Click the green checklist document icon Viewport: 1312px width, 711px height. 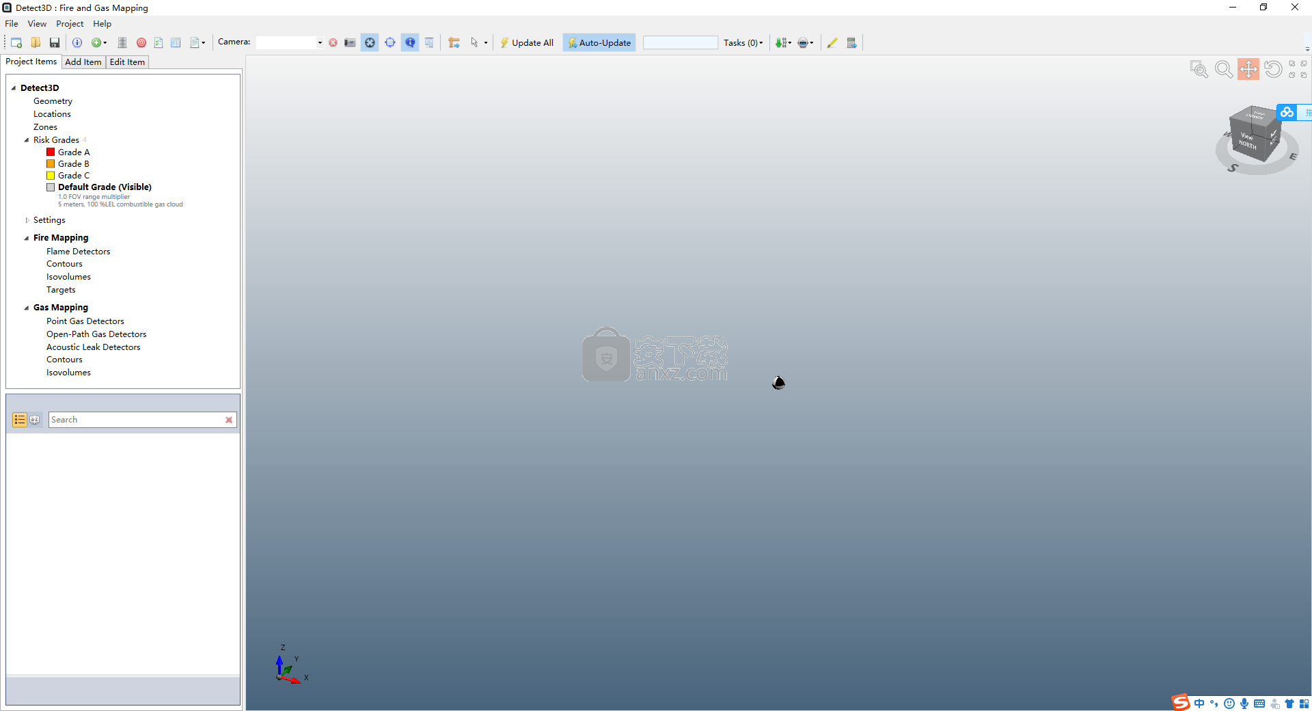(159, 42)
